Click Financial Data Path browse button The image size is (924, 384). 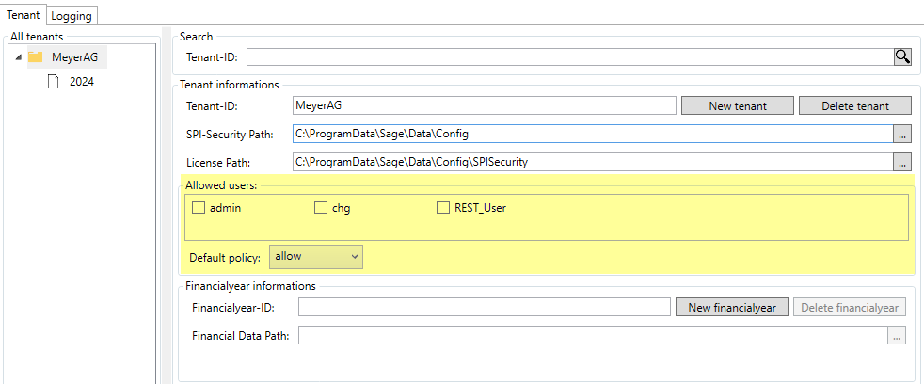pos(896,335)
